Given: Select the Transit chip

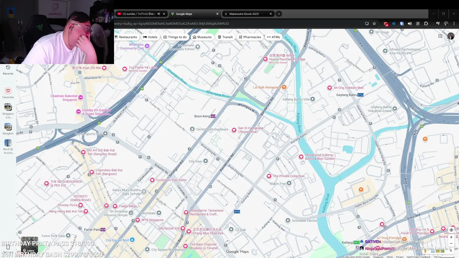Looking at the screenshot, I should coord(225,37).
